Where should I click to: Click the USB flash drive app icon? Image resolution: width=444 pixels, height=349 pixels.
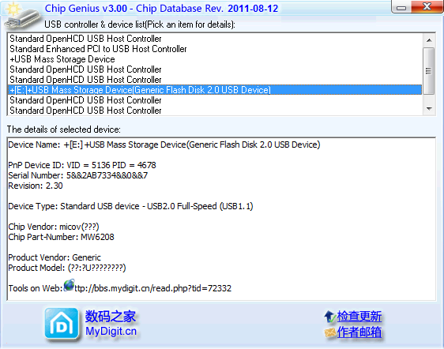pos(22,17)
